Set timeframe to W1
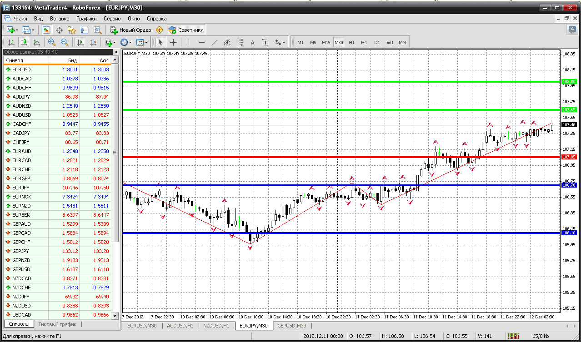 [x=390, y=42]
